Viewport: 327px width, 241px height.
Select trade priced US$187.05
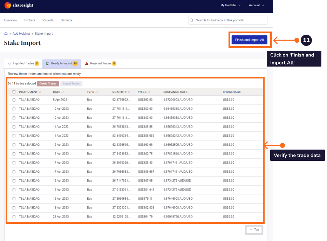(x=14, y=181)
